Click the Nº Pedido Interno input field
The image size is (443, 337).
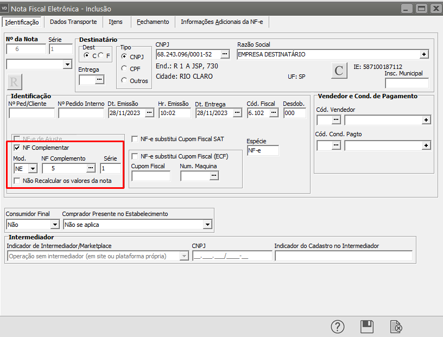(x=81, y=113)
